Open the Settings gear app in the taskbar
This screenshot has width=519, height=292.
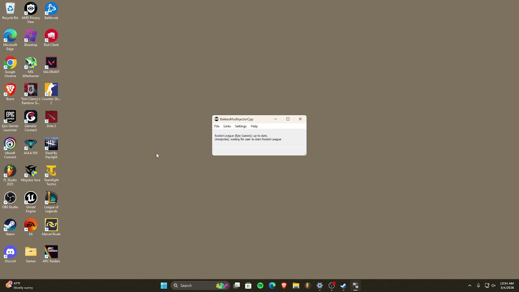[320, 286]
